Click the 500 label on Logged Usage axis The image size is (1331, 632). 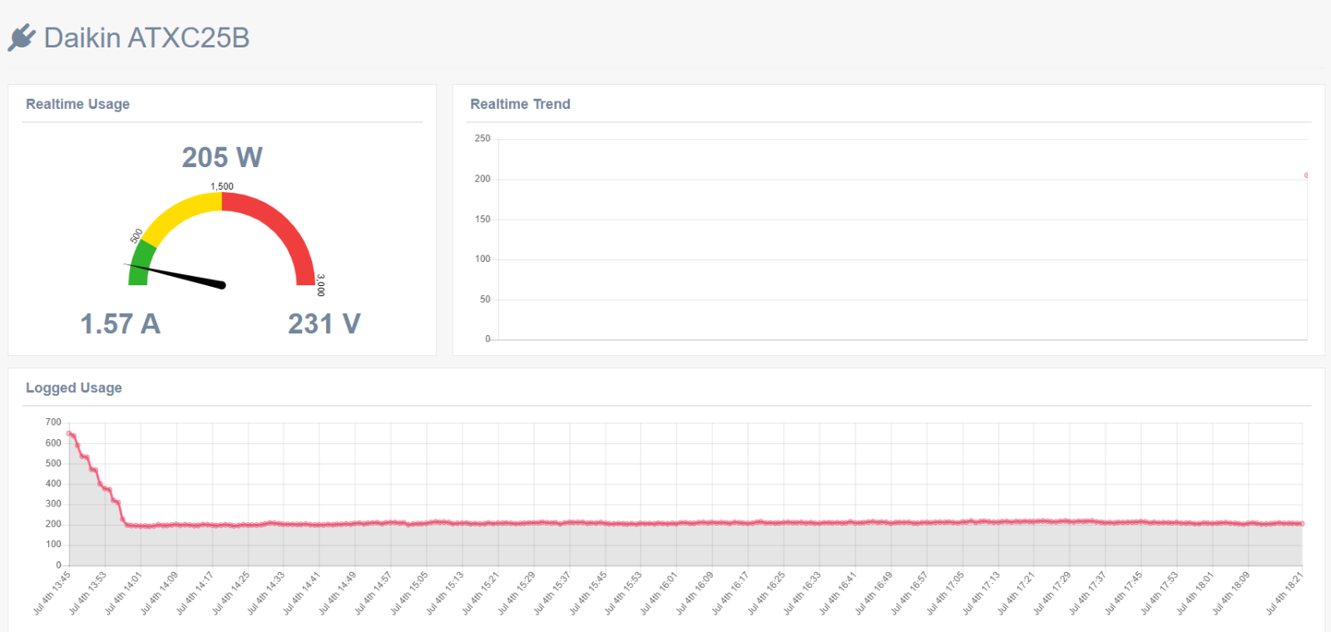tap(53, 463)
